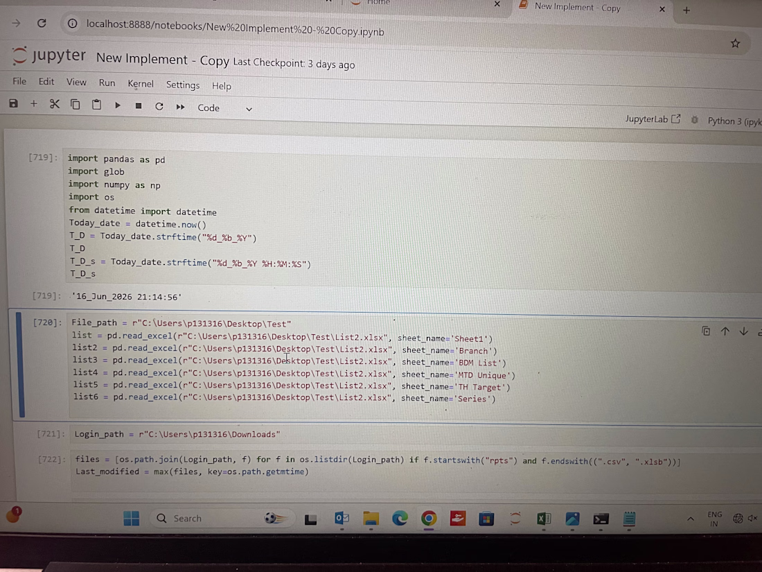Close the New Implement - Copy tab
Image resolution: width=762 pixels, height=572 pixels.
[662, 9]
